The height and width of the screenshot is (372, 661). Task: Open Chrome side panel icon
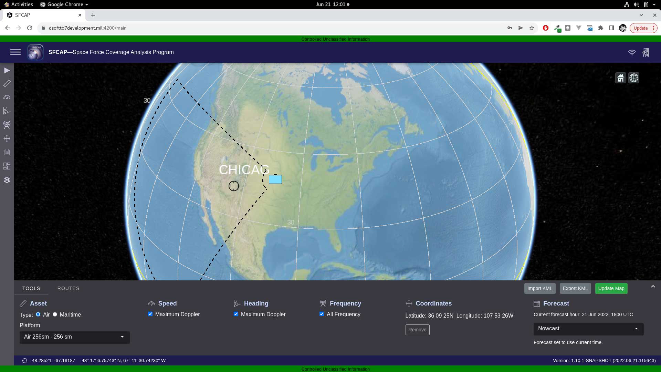click(612, 28)
